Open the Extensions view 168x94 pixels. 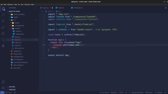click(x=3, y=33)
